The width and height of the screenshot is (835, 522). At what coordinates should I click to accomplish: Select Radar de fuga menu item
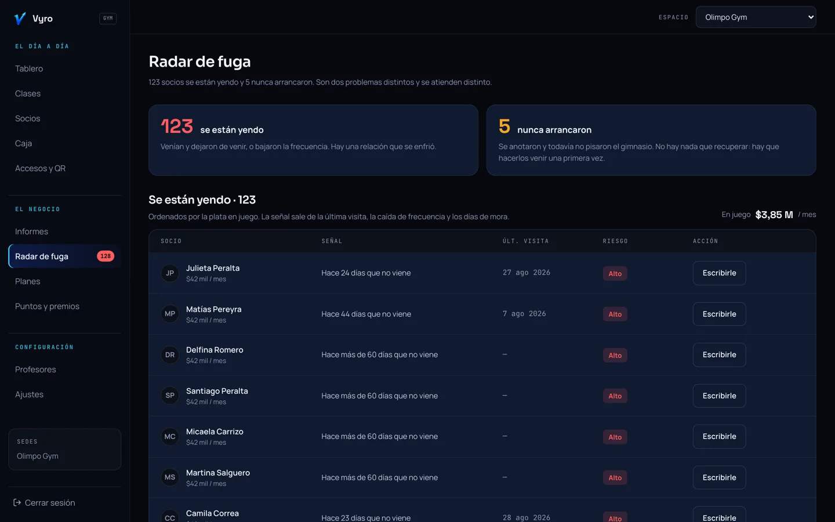tap(64, 256)
